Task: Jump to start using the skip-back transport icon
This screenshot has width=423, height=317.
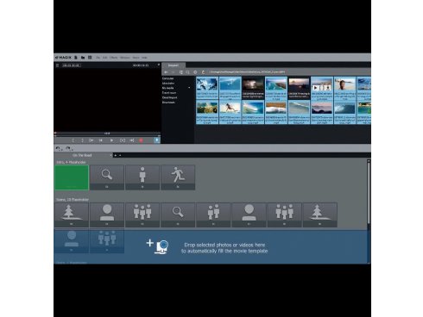Action: tap(101, 140)
